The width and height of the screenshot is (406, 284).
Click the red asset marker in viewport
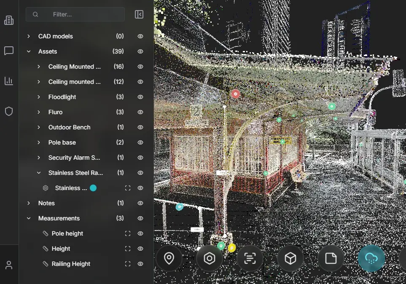pos(236,94)
